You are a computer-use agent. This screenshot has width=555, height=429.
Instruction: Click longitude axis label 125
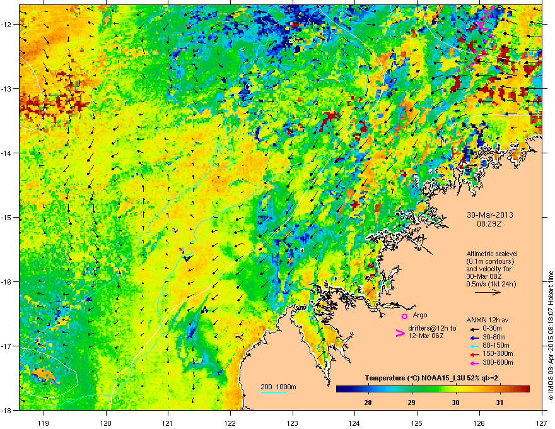(x=417, y=423)
